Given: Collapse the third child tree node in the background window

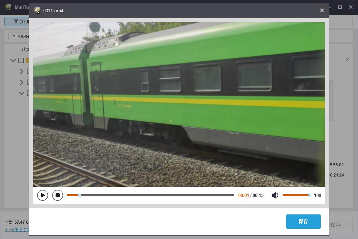Looking at the screenshot, I should [21, 93].
